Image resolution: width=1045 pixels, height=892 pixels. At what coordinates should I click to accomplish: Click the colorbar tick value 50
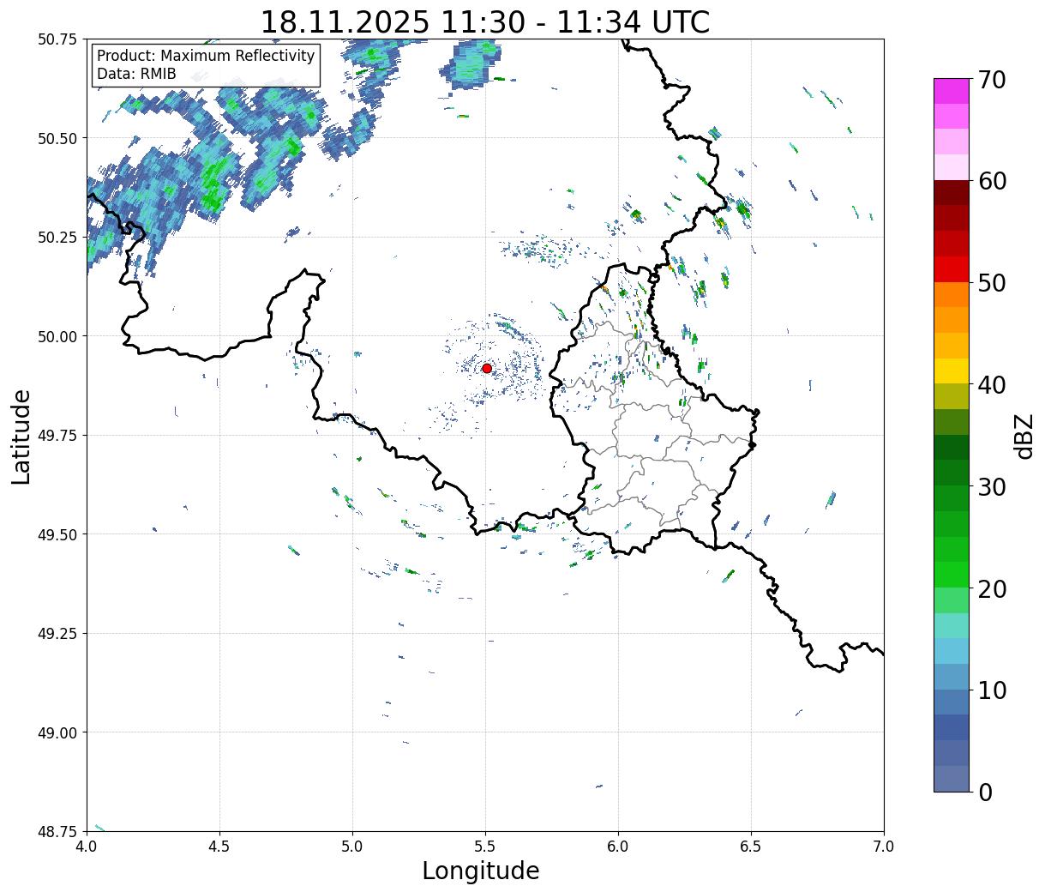click(x=991, y=283)
